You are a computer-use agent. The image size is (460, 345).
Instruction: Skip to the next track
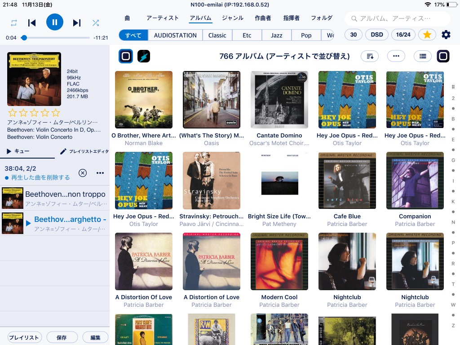77,23
